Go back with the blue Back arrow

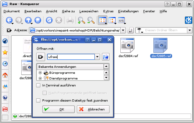tap(9, 20)
